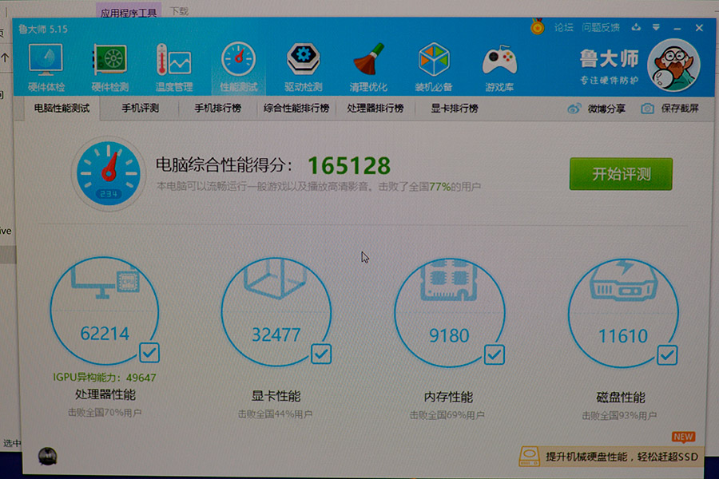
Task: Switch to 电脑性能测试 tab
Action: coord(62,109)
